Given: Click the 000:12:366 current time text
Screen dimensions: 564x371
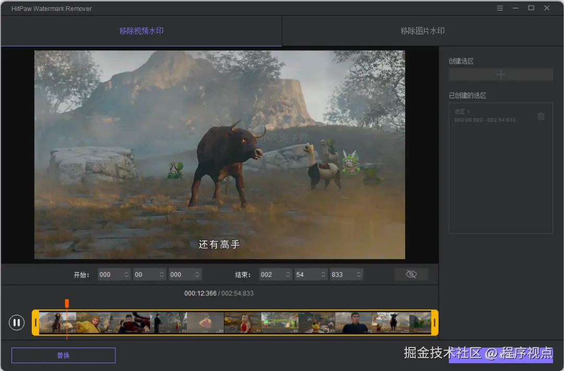Looking at the screenshot, I should tap(201, 293).
